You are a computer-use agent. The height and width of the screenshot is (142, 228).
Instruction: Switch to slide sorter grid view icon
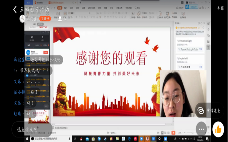(x=165, y=133)
